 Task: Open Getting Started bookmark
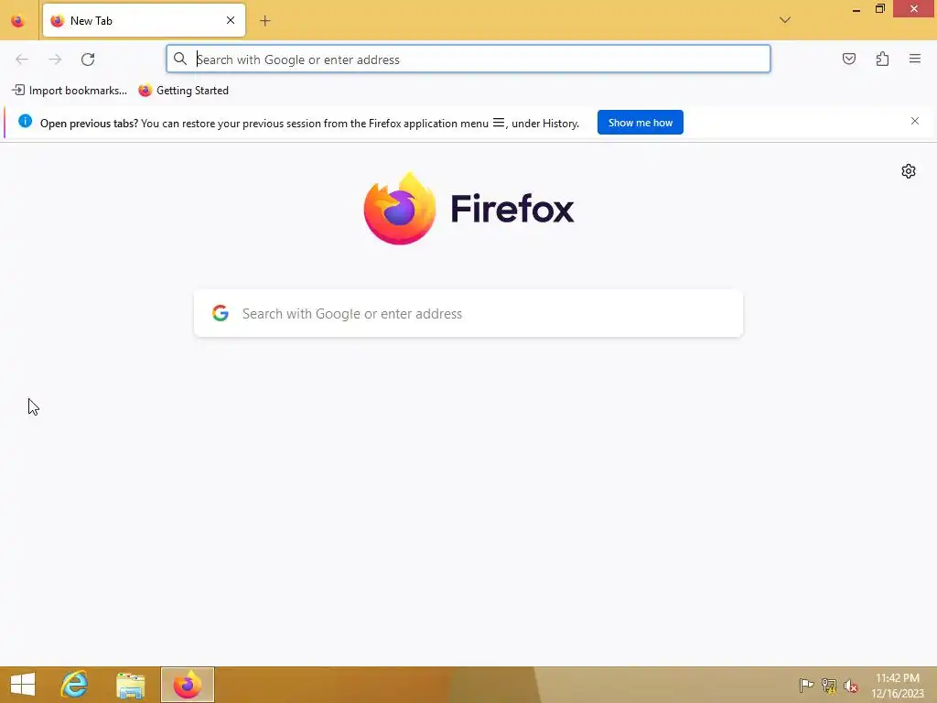[183, 91]
